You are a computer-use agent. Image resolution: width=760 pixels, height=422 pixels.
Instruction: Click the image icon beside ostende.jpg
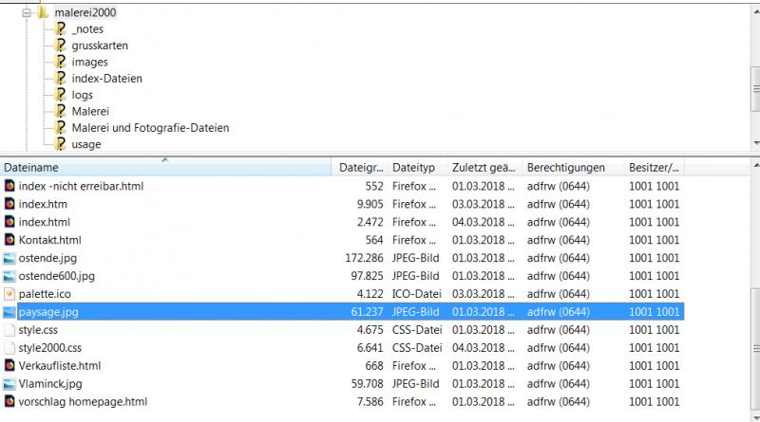[x=9, y=258]
